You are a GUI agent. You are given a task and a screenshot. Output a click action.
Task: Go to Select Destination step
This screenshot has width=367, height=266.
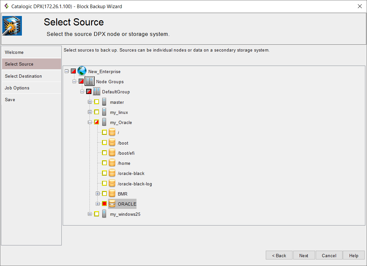tap(24, 76)
